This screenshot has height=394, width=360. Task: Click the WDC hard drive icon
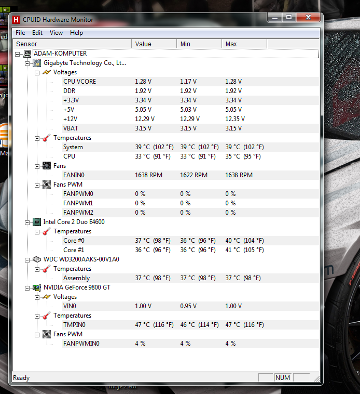pos(37,259)
